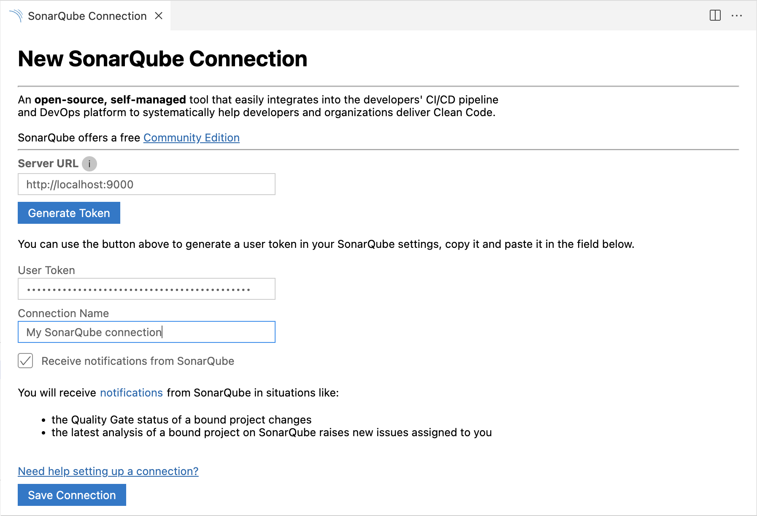Viewport: 757px width, 516px height.
Task: Uncheck Receive notifications from SonarQube
Action: [x=25, y=361]
